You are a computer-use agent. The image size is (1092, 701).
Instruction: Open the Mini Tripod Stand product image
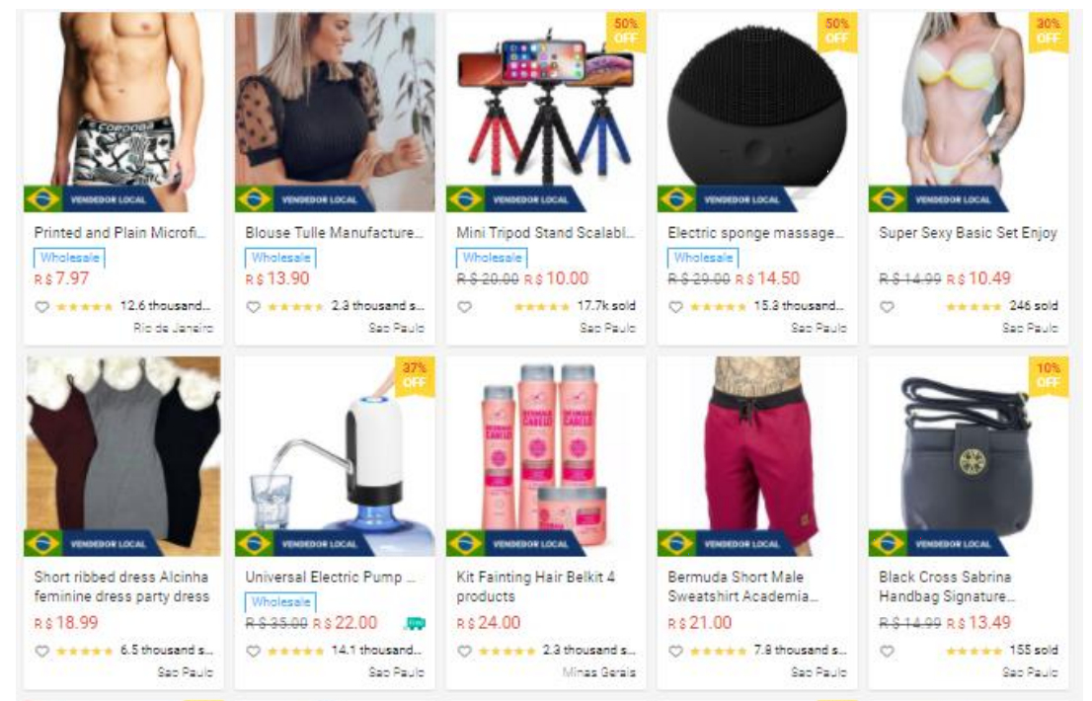pos(546,112)
